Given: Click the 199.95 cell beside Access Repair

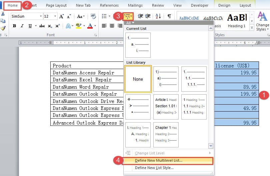Looking at the screenshot, I should [236, 73].
